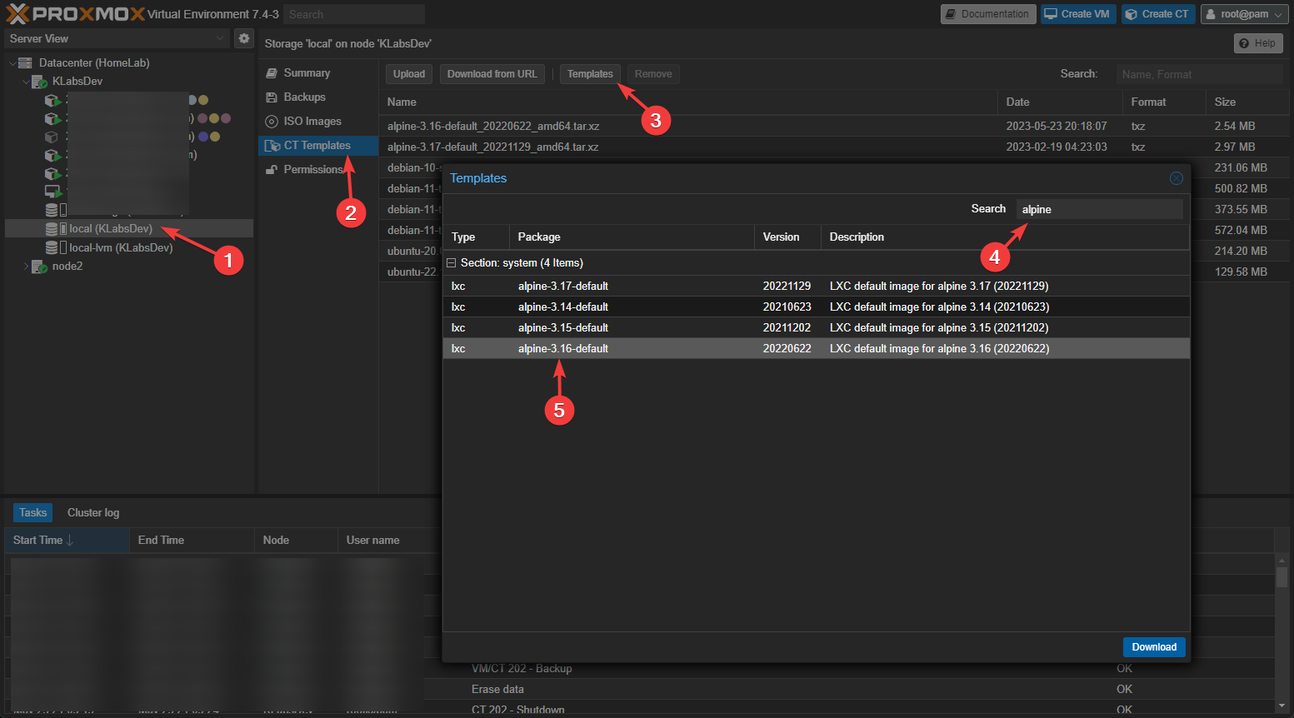This screenshot has width=1294, height=718.
Task: Click the Upload button
Action: pos(409,74)
